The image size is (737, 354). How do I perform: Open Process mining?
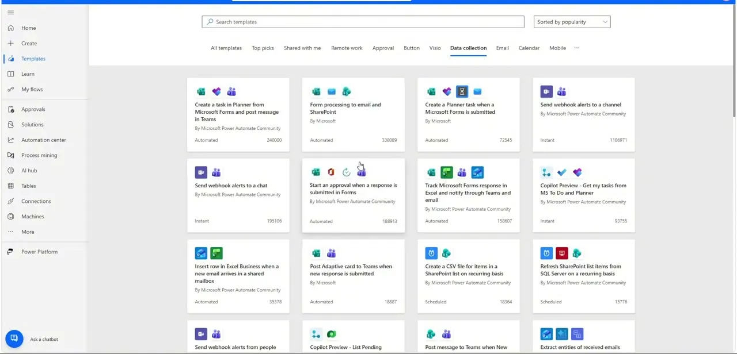point(39,155)
